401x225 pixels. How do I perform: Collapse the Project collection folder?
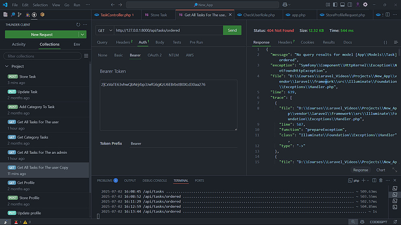7,66
